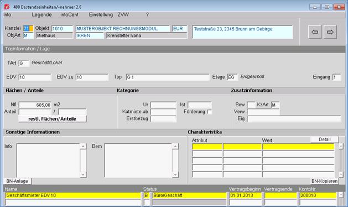
Task: Toggle the Förderung checkbox
Action: 209,112
